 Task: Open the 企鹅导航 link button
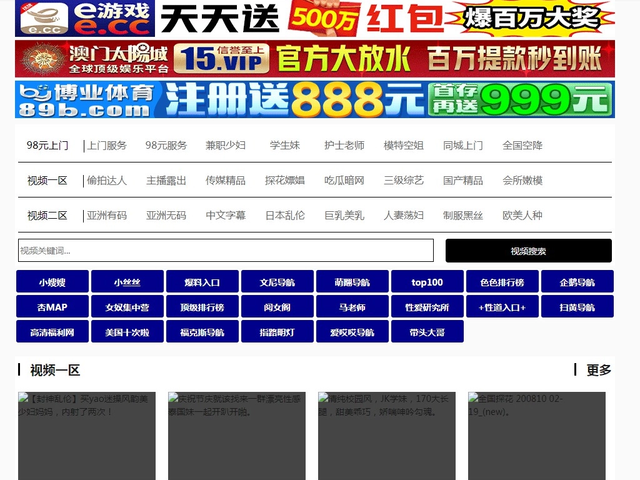(577, 282)
